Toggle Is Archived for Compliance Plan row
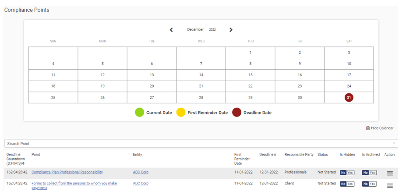Image resolution: width=399 pixels, height=195 pixels. click(369, 172)
